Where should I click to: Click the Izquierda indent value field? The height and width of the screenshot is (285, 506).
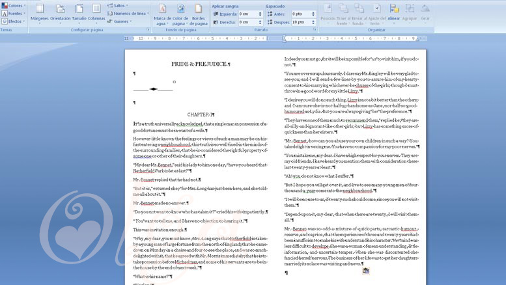coord(248,14)
